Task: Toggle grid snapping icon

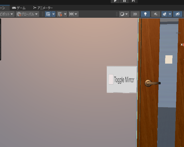Action: pos(60,14)
